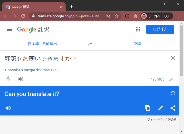Screen dimensions: 184x134
Task: Copy the translation to clipboard
Action: pos(148,108)
